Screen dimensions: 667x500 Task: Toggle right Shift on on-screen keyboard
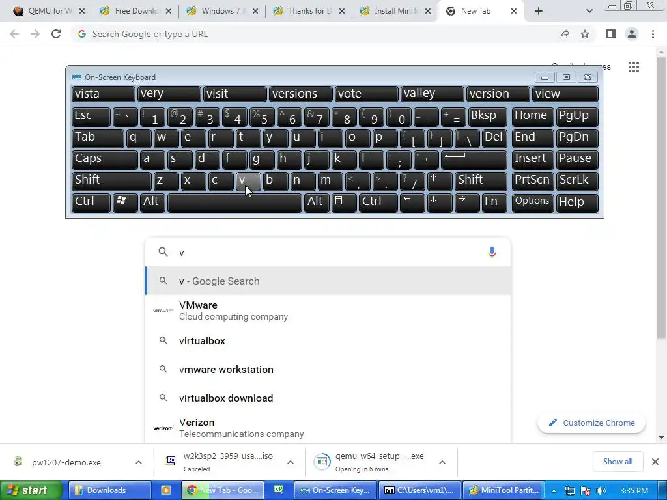click(x=481, y=180)
